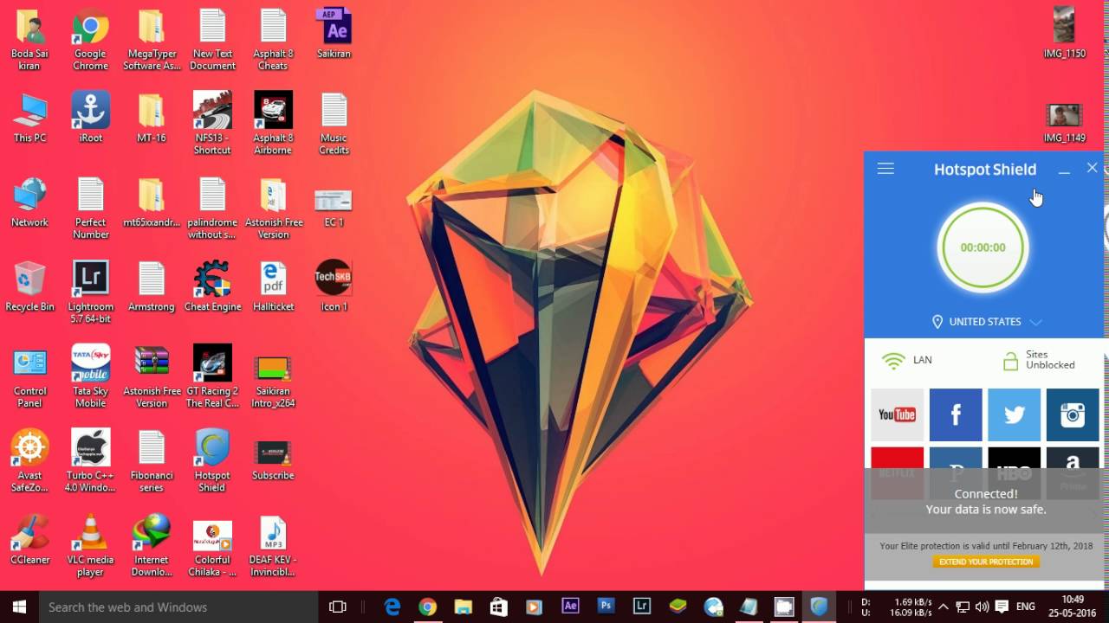Select the MT-16 folder
The height and width of the screenshot is (623, 1109).
coord(152,118)
